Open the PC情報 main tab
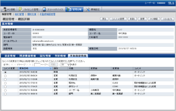The image size is (176, 111). (x=9, y=9)
